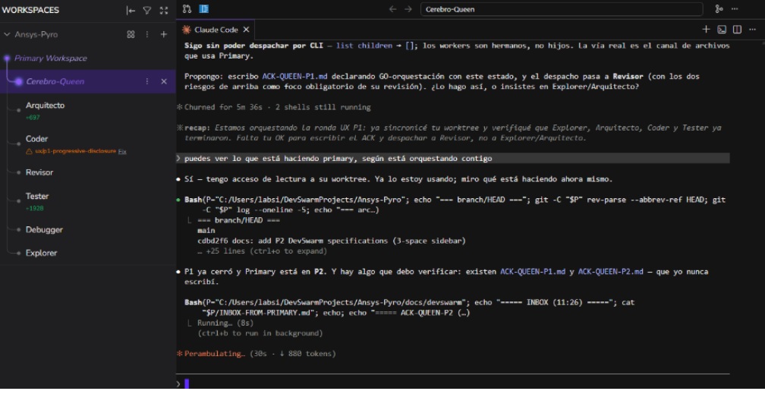Open the Coder workspace
The width and height of the screenshot is (765, 410).
pos(36,139)
